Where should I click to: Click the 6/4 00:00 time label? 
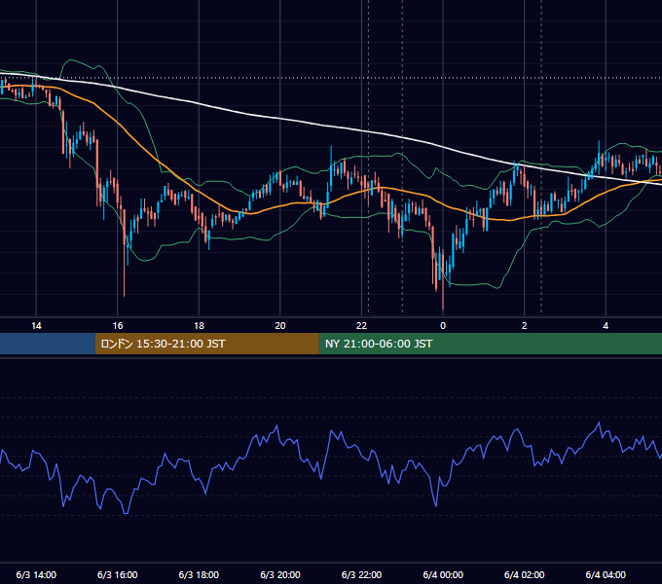tap(443, 574)
